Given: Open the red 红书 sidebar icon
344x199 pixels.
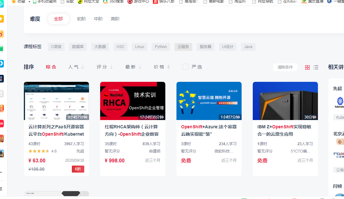Looking at the screenshot, I should 2,124.
